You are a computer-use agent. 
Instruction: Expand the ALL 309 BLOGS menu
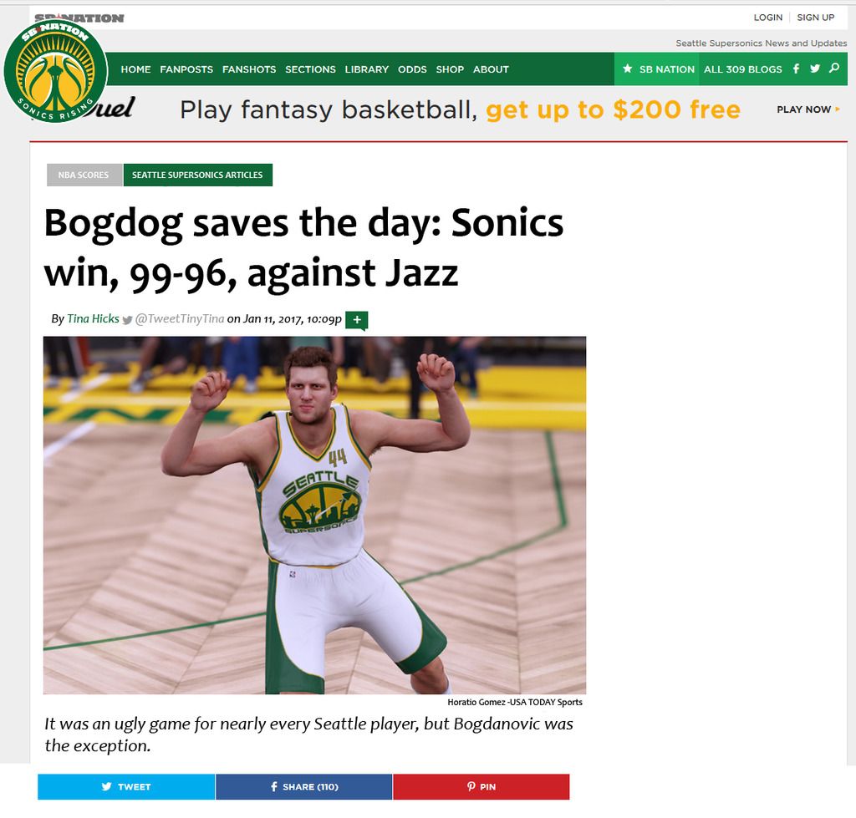click(742, 69)
